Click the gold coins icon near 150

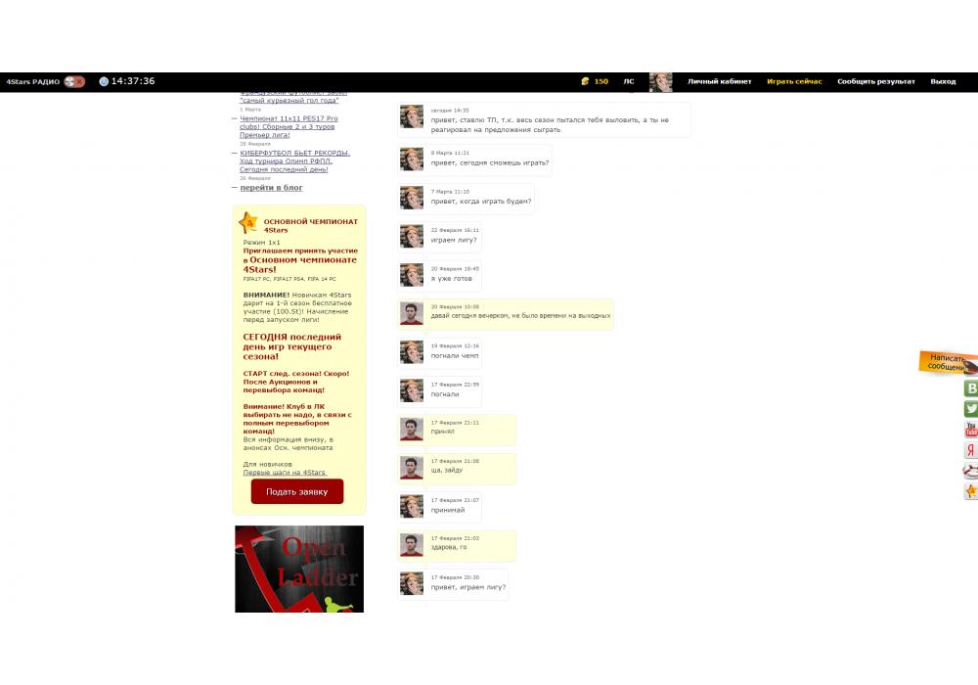pyautogui.click(x=585, y=81)
